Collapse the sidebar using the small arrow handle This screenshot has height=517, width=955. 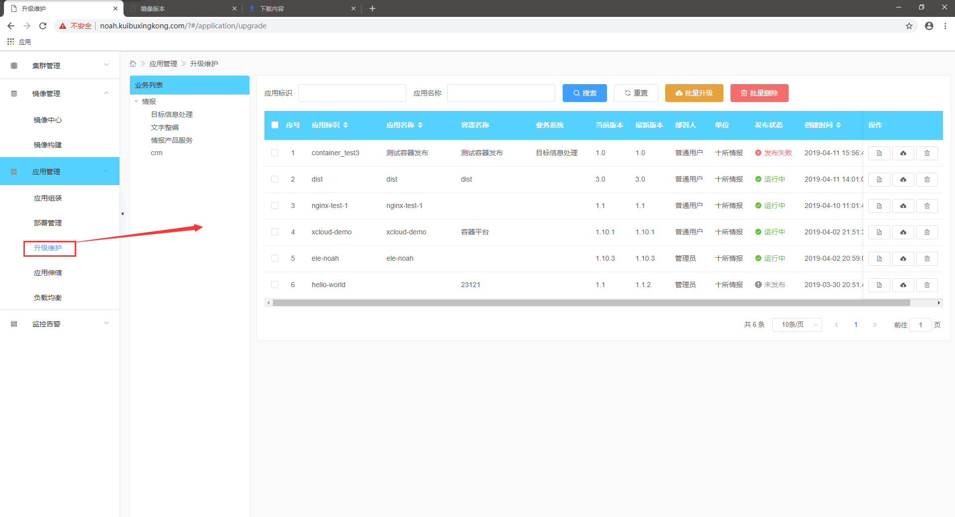[122, 214]
